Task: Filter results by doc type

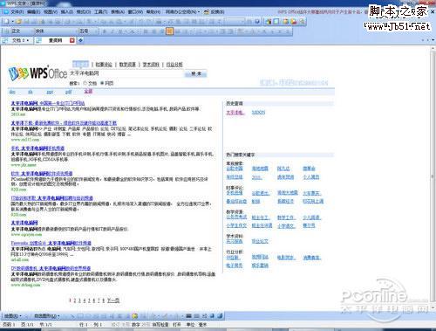Action: click(x=12, y=92)
